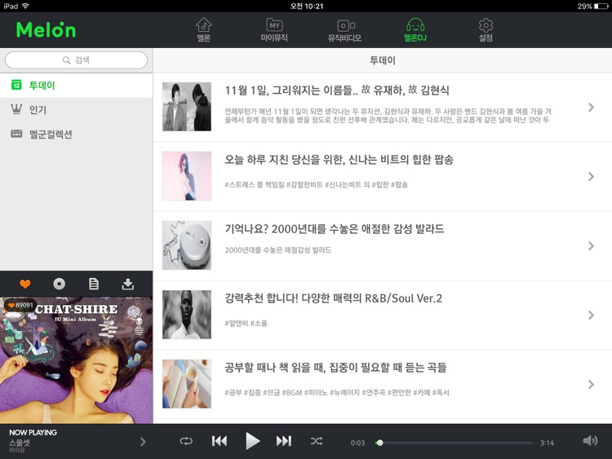Click the CHAT-SHIRE album cover

click(76, 360)
